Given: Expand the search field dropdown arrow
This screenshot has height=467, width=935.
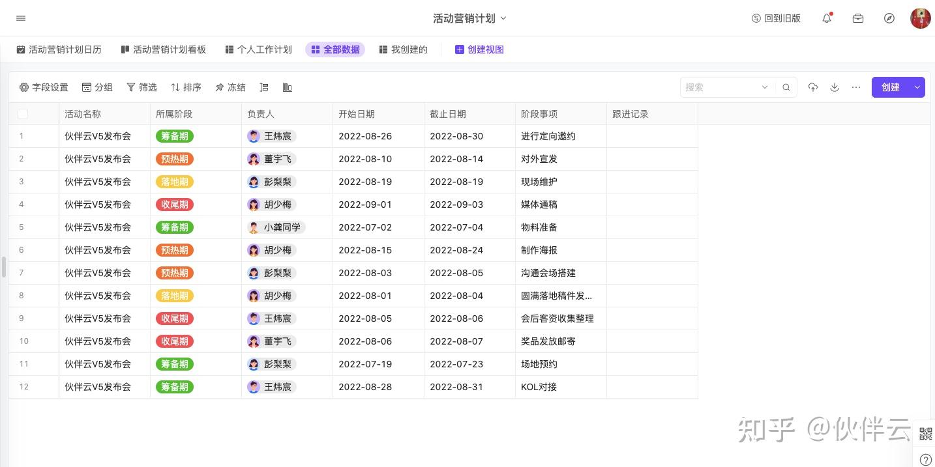Looking at the screenshot, I should pos(765,87).
